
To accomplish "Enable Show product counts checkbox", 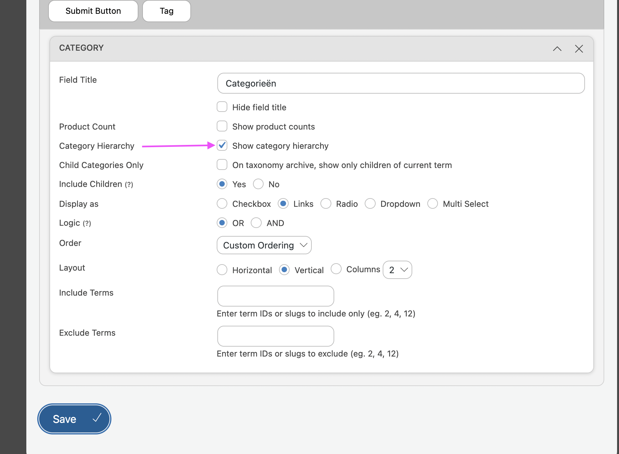I will click(x=222, y=127).
